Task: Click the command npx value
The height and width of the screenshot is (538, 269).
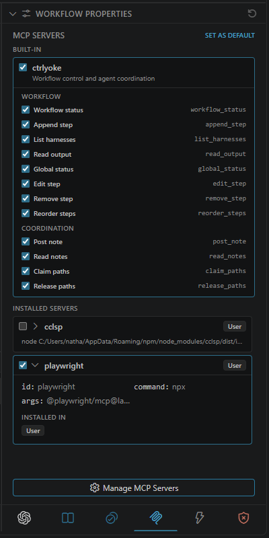Action: pos(179,387)
